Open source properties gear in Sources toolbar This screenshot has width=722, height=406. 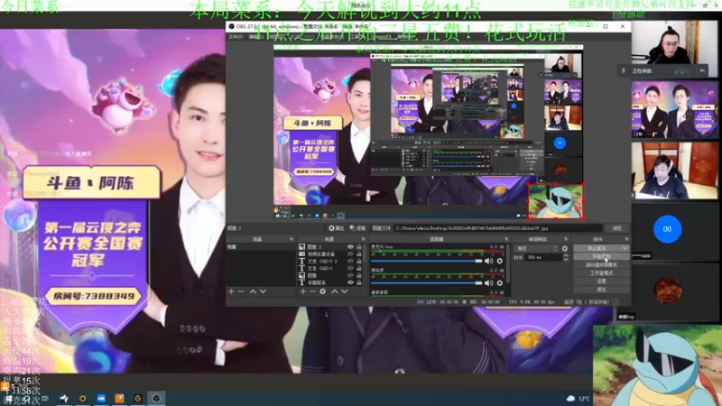[x=323, y=291]
